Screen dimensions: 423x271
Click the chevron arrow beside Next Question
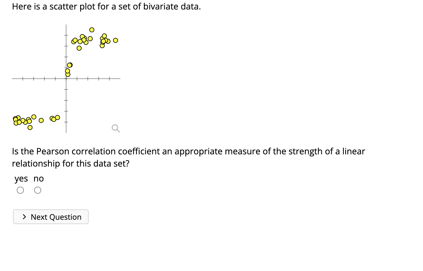coord(25,217)
